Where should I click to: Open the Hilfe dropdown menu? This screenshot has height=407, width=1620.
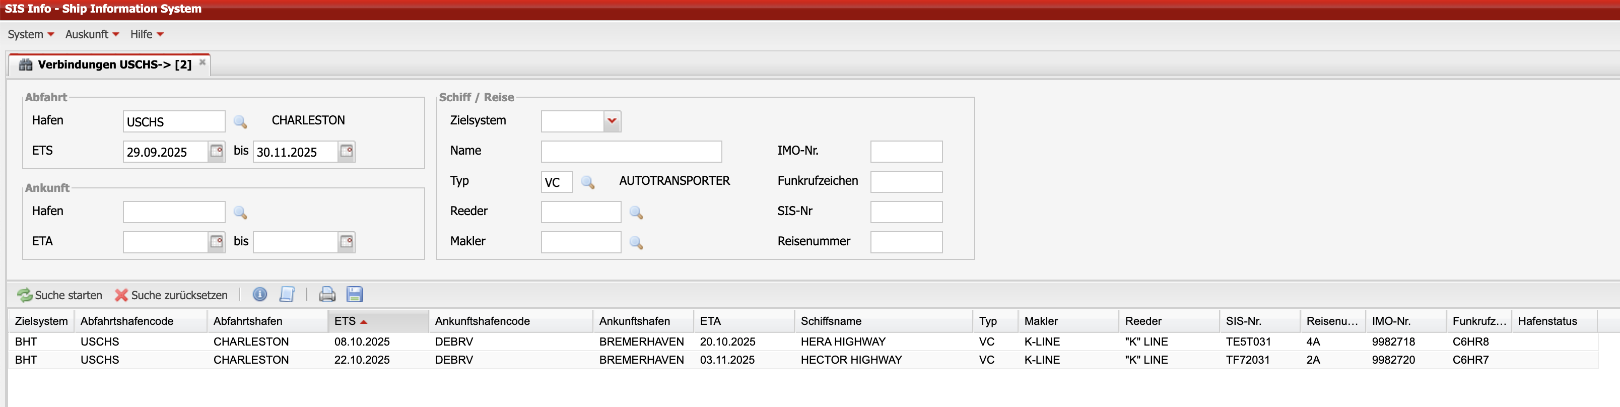click(147, 35)
